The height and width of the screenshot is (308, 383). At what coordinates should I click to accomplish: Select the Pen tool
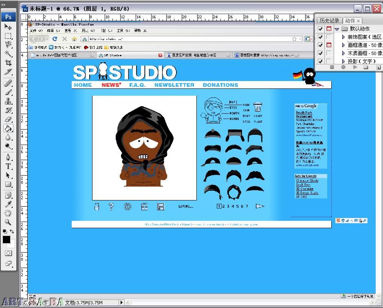point(8,157)
